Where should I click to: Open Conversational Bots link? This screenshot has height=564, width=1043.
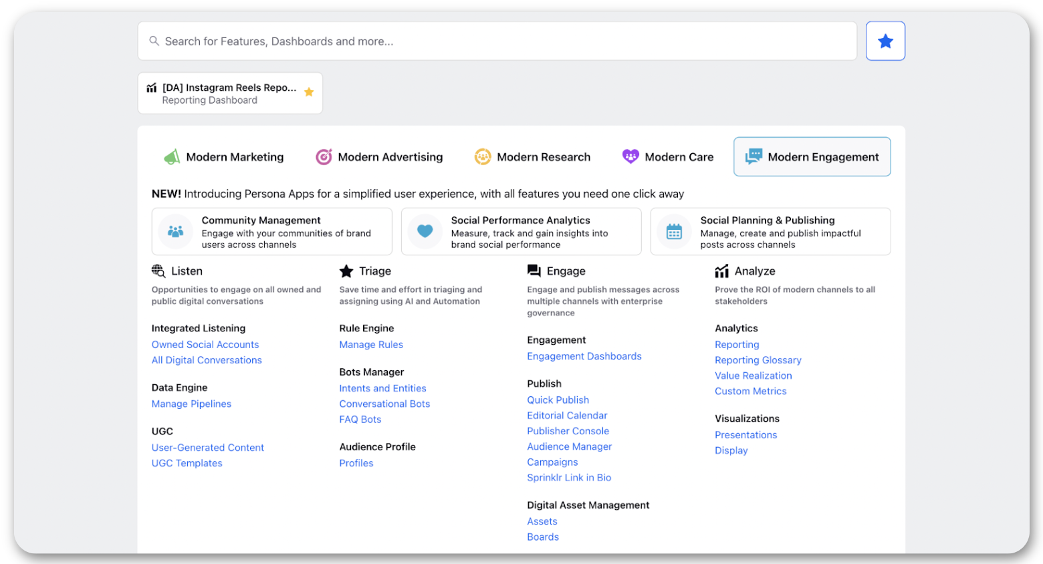click(384, 404)
